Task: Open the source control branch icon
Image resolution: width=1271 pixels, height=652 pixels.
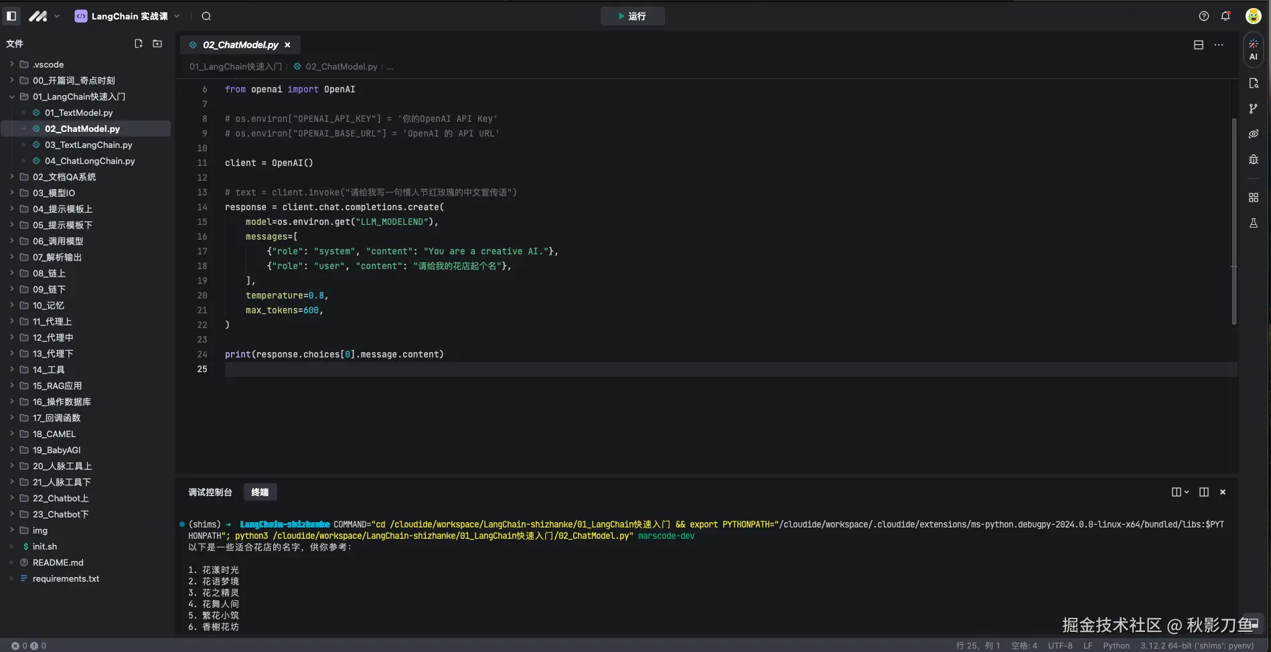Action: pyautogui.click(x=1253, y=108)
